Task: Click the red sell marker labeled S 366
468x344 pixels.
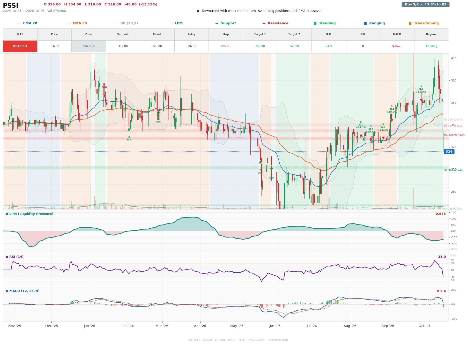Action: pyautogui.click(x=105, y=96)
